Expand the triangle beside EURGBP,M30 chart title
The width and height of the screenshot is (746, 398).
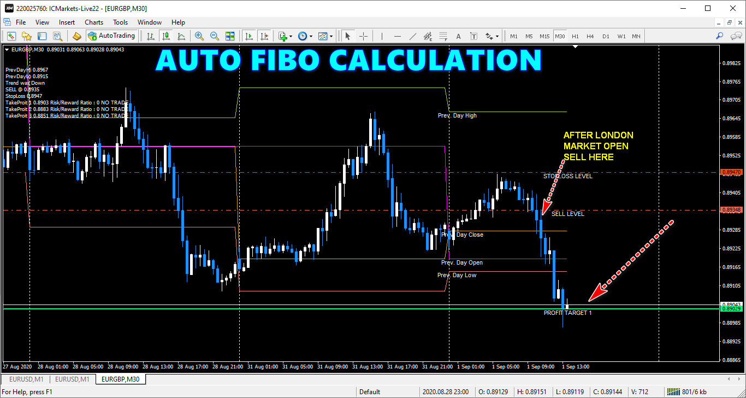pos(7,49)
